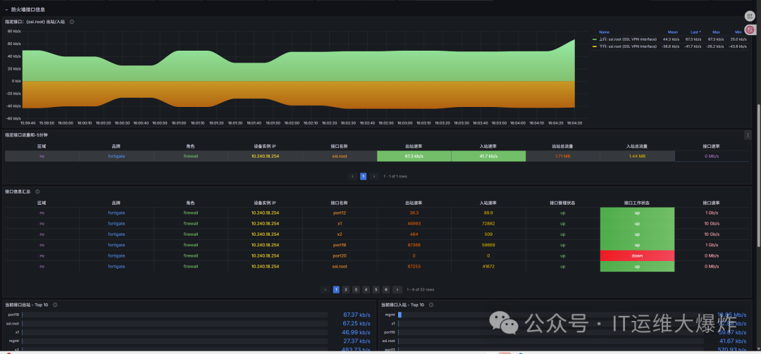Select current page 1 in 接口信息汇总 pagination

pos(336,289)
